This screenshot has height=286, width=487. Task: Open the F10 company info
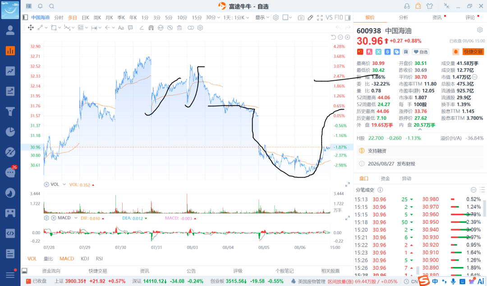coord(339,18)
